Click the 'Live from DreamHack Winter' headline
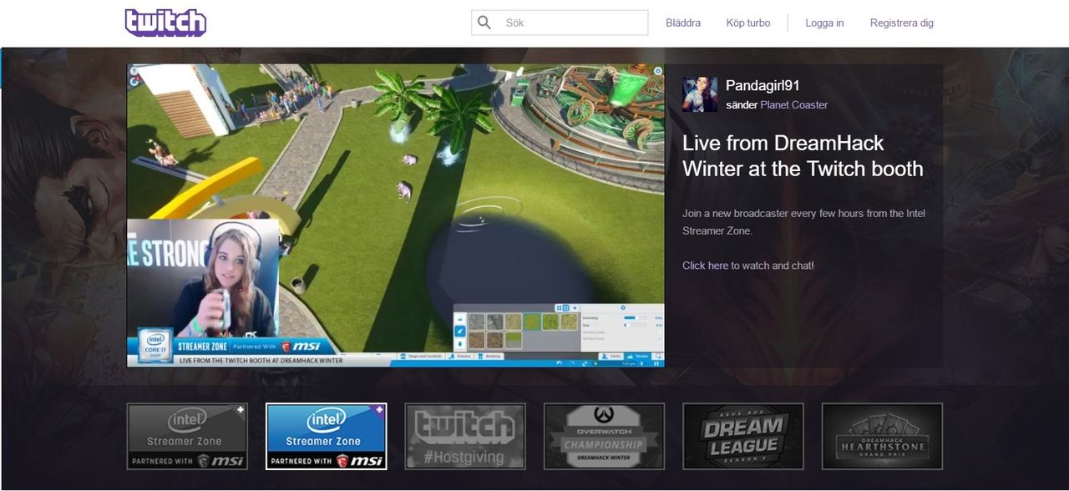Image resolution: width=1069 pixels, height=491 pixels. [803, 155]
